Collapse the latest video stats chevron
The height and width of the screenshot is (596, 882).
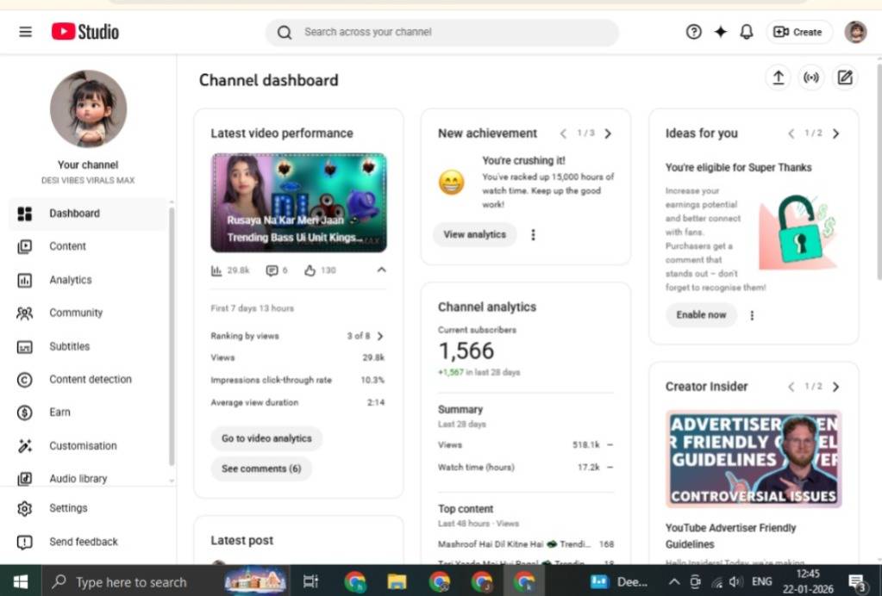[x=381, y=270]
